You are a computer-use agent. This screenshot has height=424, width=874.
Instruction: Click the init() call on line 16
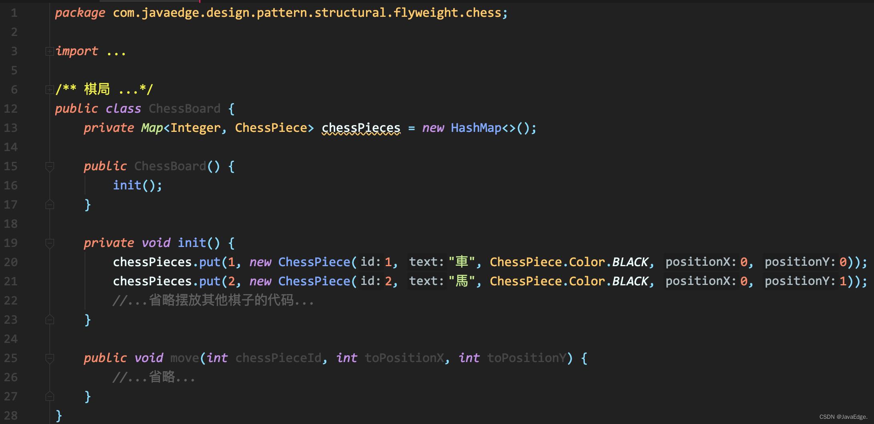click(127, 185)
